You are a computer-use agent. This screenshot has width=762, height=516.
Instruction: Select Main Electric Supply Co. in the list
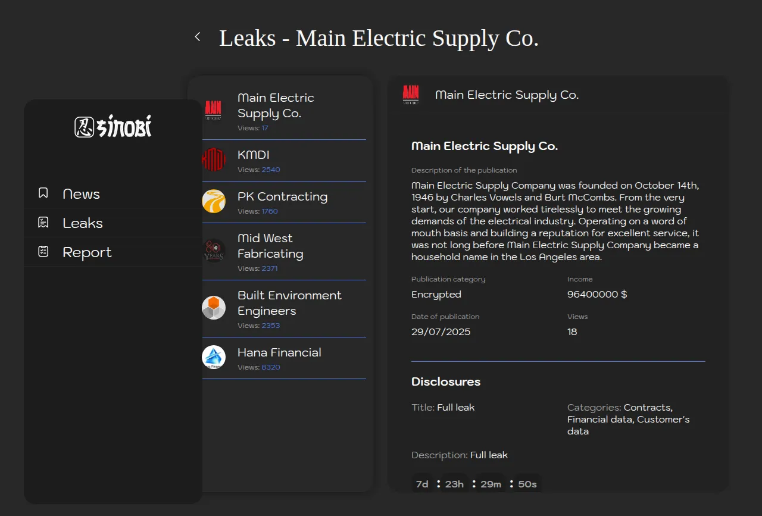276,105
